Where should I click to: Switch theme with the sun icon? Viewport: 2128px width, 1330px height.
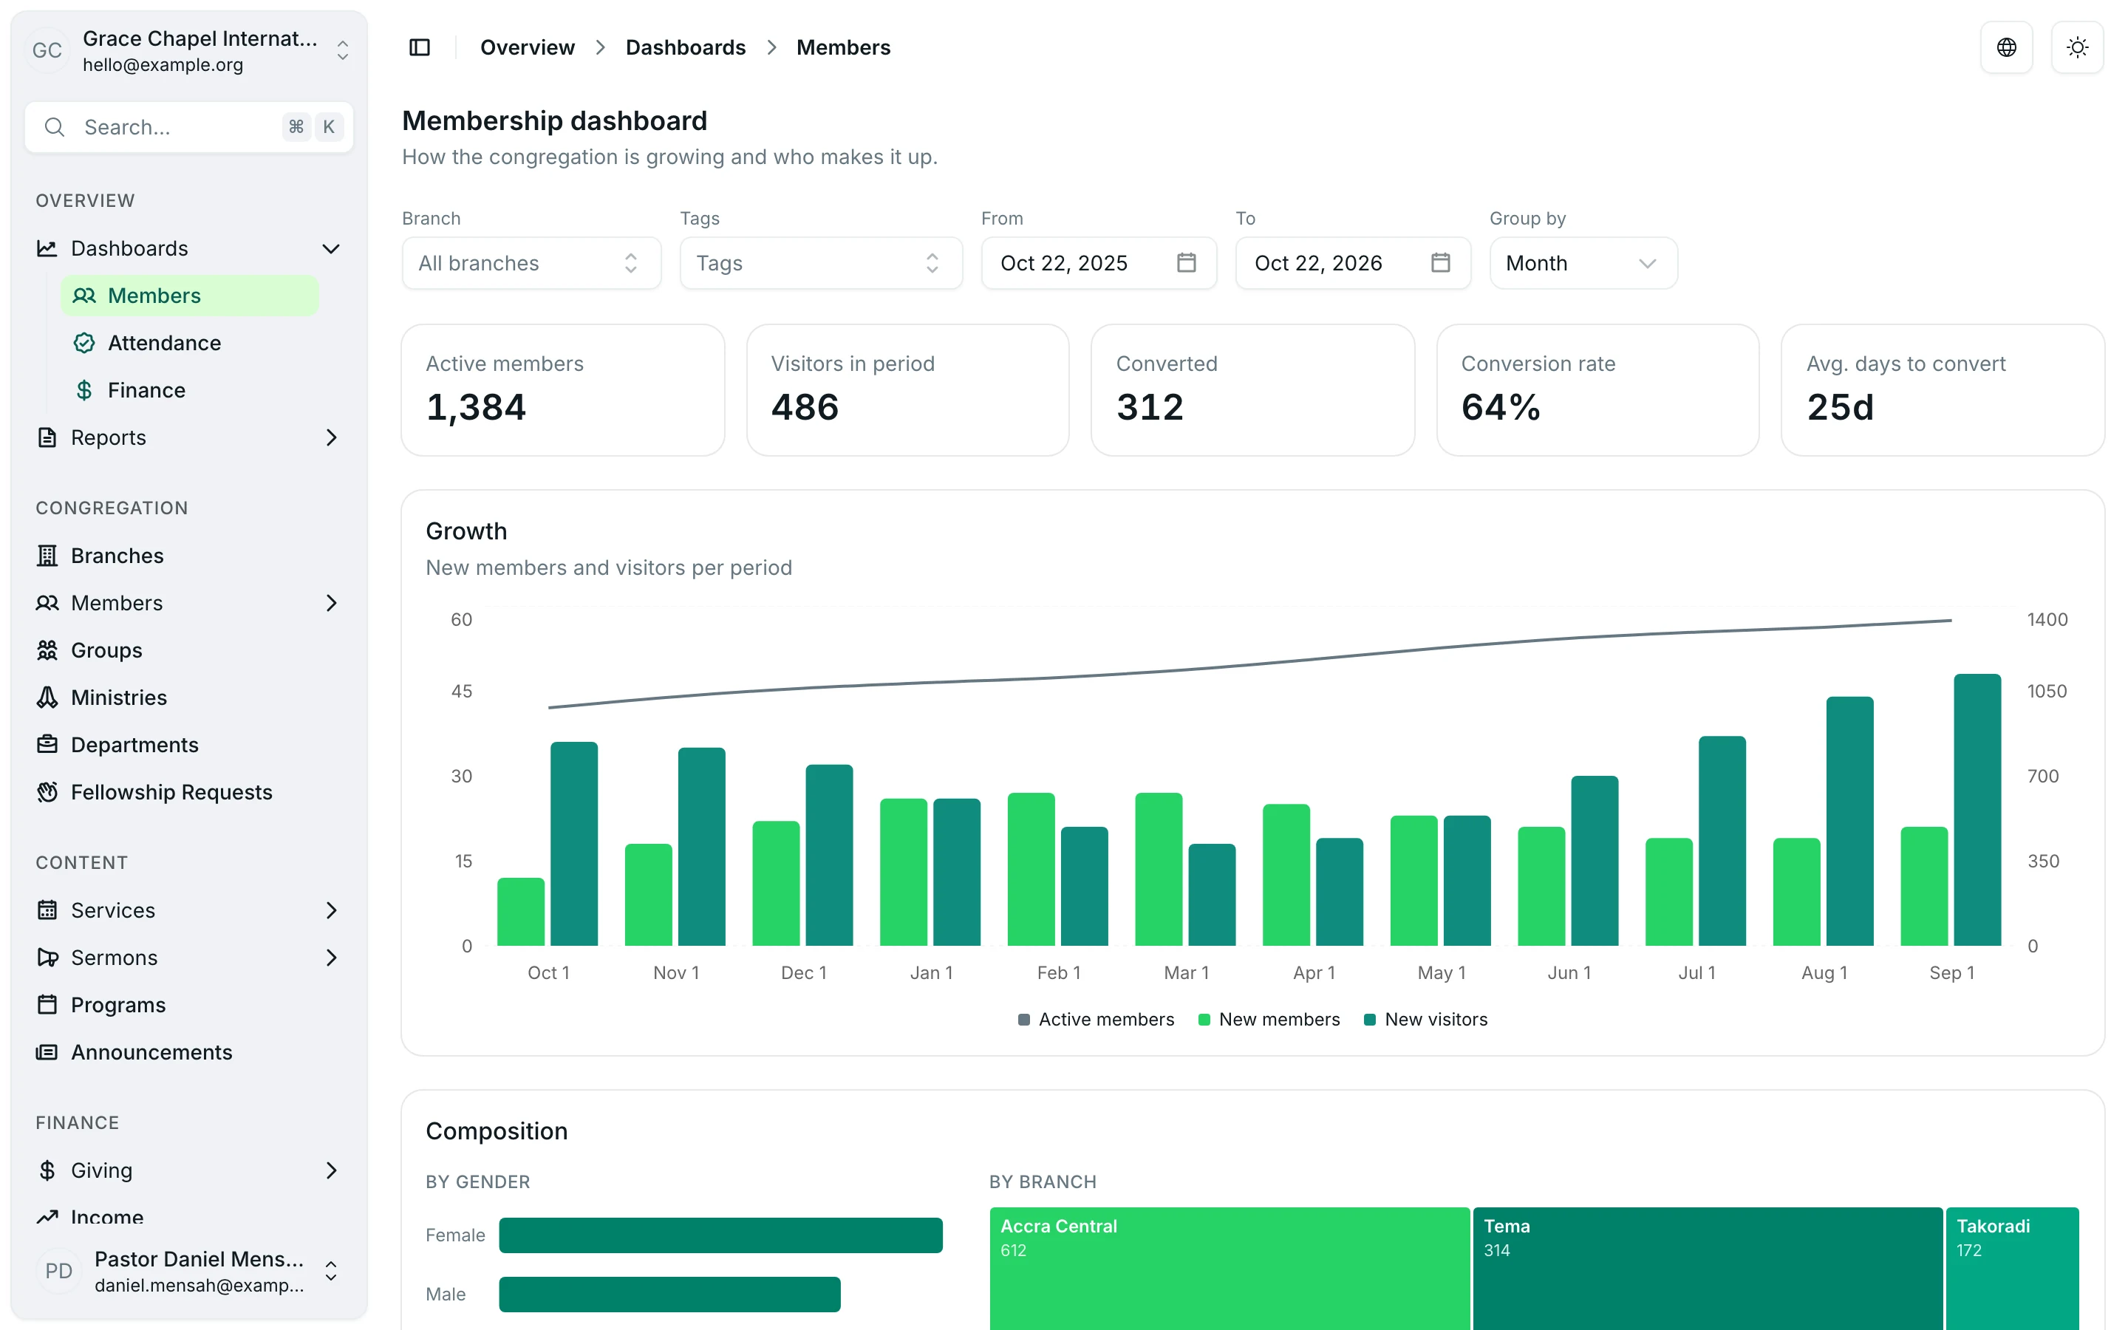coord(2077,47)
